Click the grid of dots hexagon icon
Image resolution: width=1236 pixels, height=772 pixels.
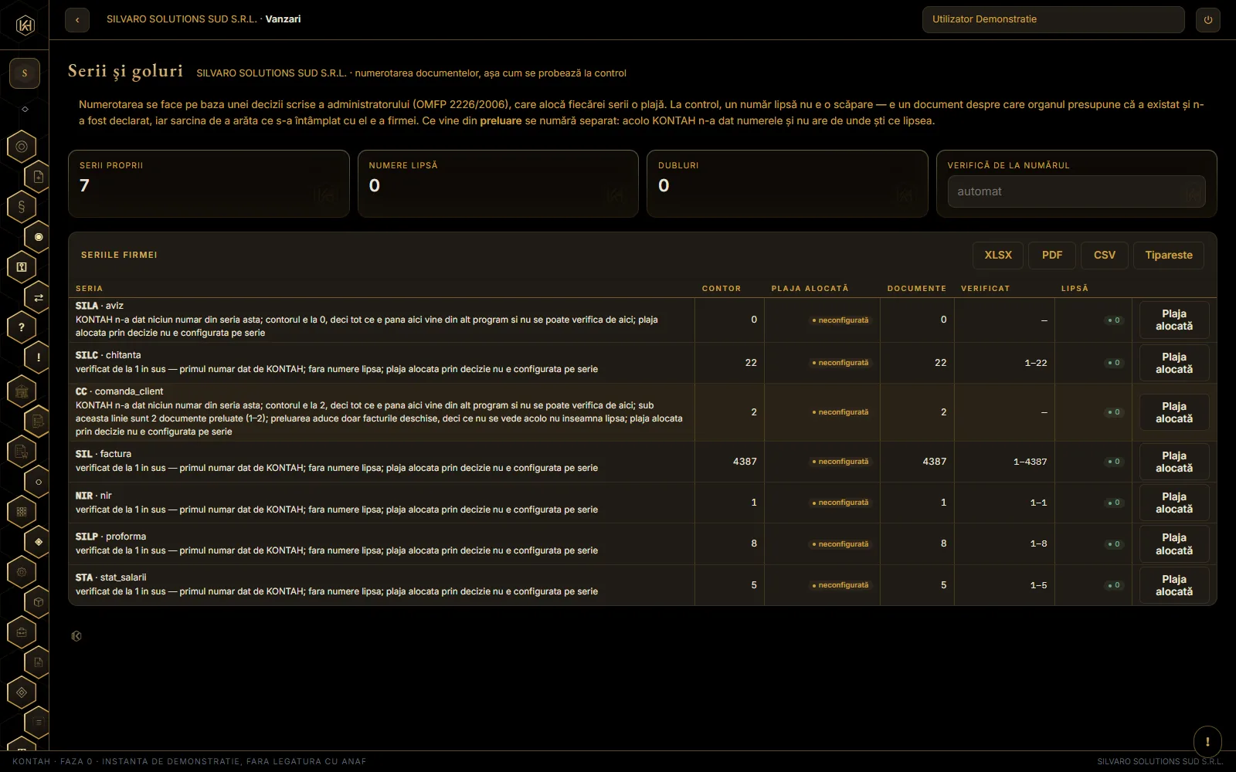click(22, 511)
